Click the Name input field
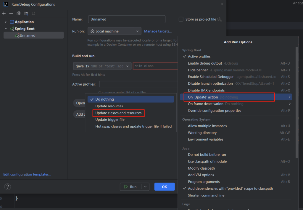 point(127,19)
